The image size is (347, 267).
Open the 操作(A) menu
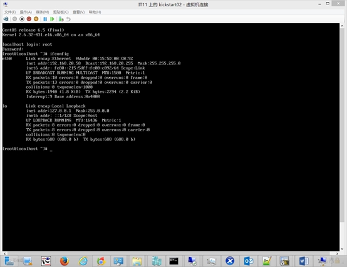tap(26, 12)
